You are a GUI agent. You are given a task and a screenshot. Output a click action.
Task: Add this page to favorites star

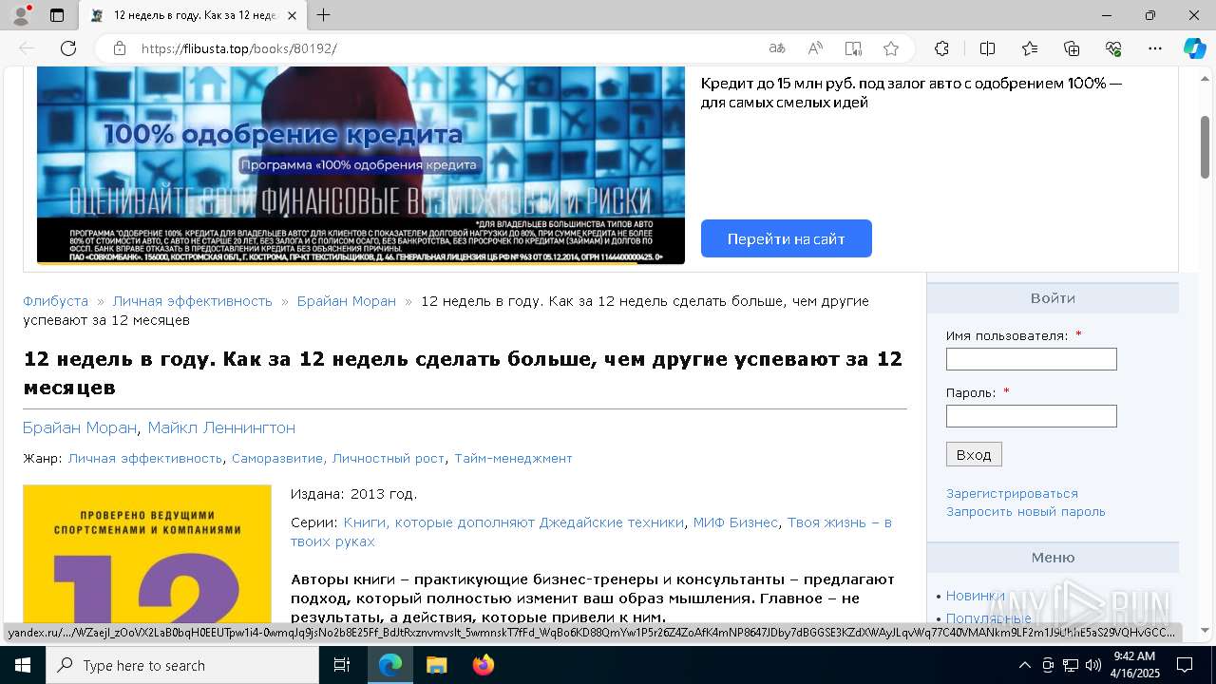890,48
